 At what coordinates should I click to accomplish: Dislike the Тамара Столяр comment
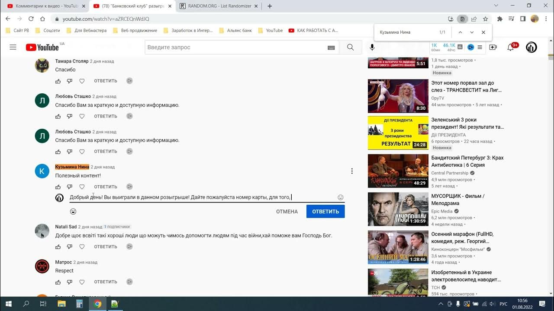pyautogui.click(x=70, y=81)
